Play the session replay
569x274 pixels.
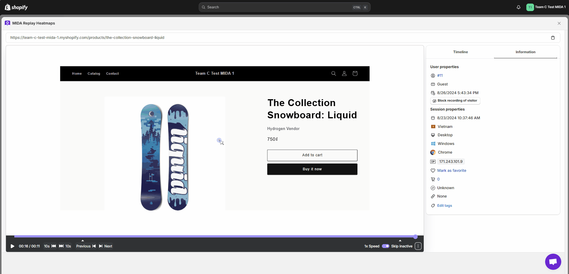point(13,246)
